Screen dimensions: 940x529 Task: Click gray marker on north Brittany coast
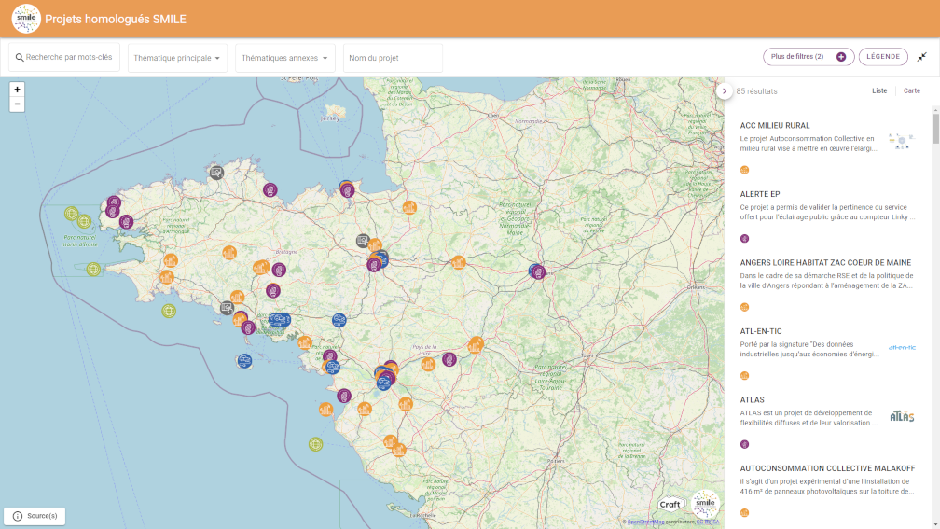point(216,173)
